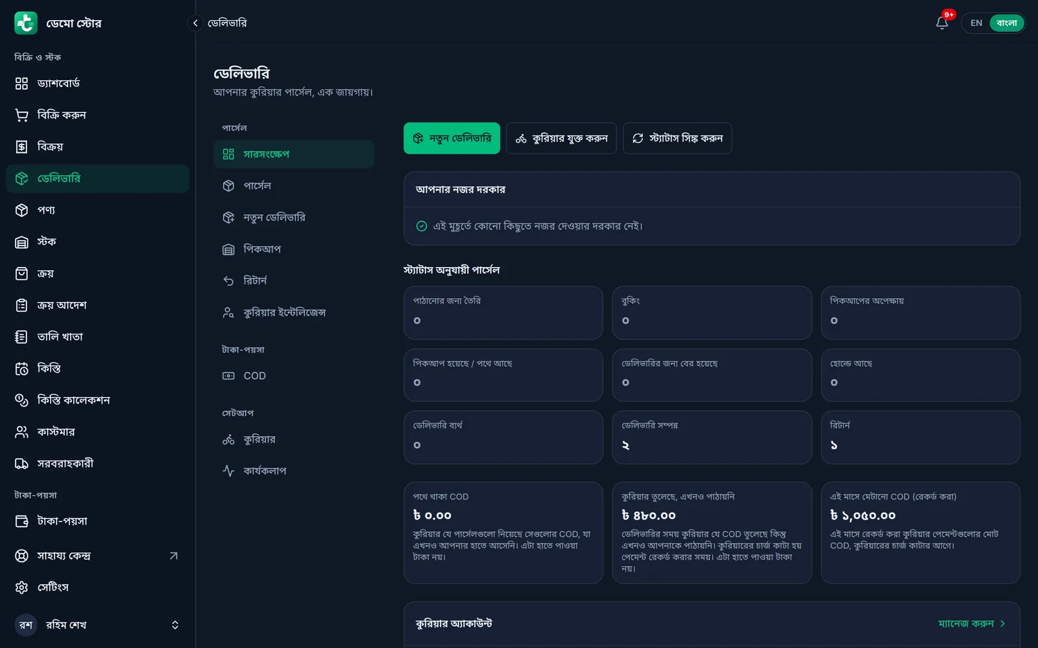Open the হোল্ডে আছে status card
Image resolution: width=1038 pixels, height=648 pixels.
point(921,375)
